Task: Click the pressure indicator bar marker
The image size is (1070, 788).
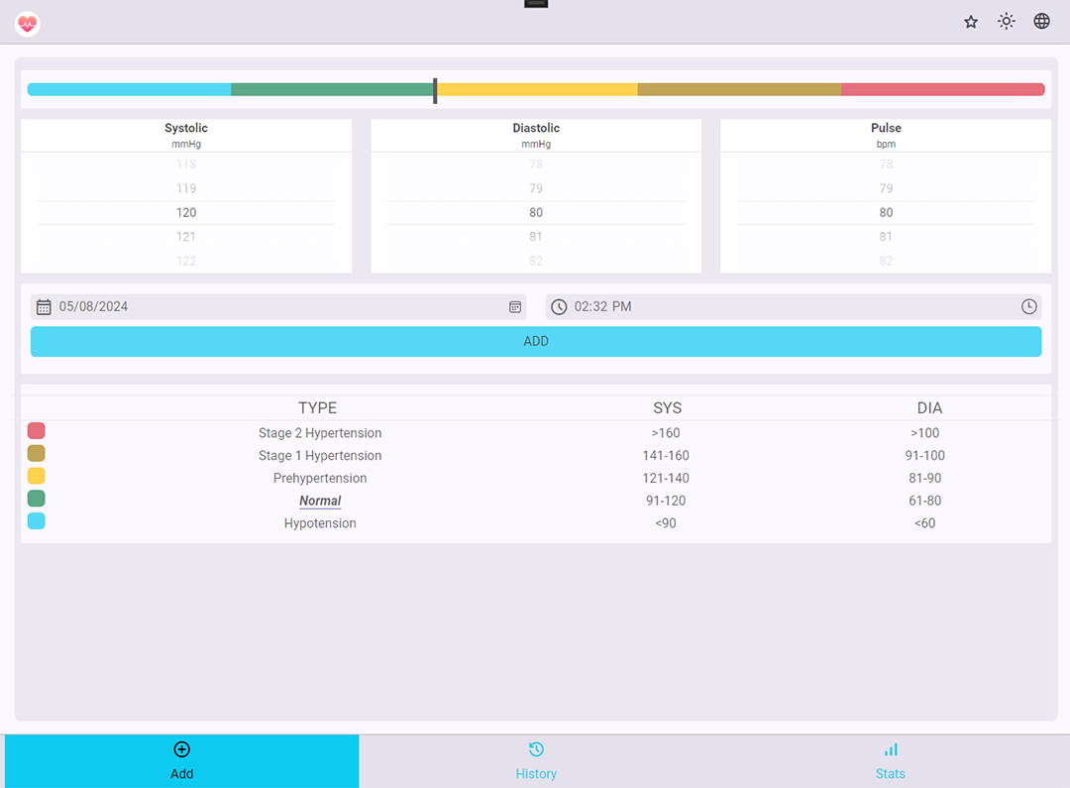Action: 435,90
